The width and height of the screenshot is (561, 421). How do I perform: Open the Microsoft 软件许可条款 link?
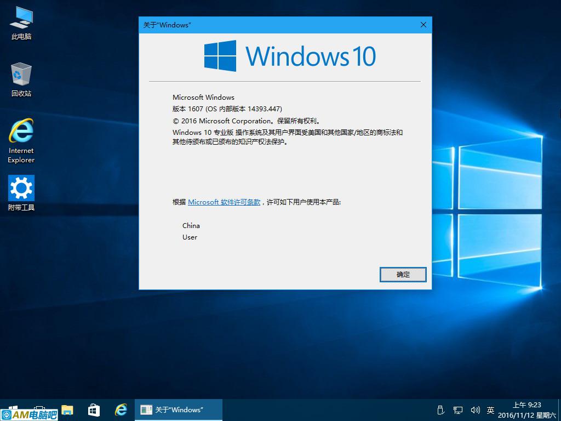[224, 202]
